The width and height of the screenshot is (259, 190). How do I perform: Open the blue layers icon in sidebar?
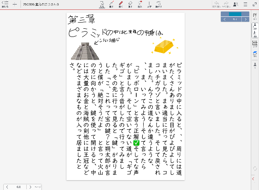pyautogui.click(x=254, y=53)
